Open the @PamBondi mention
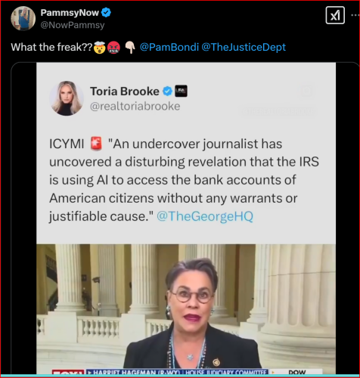 pos(169,47)
